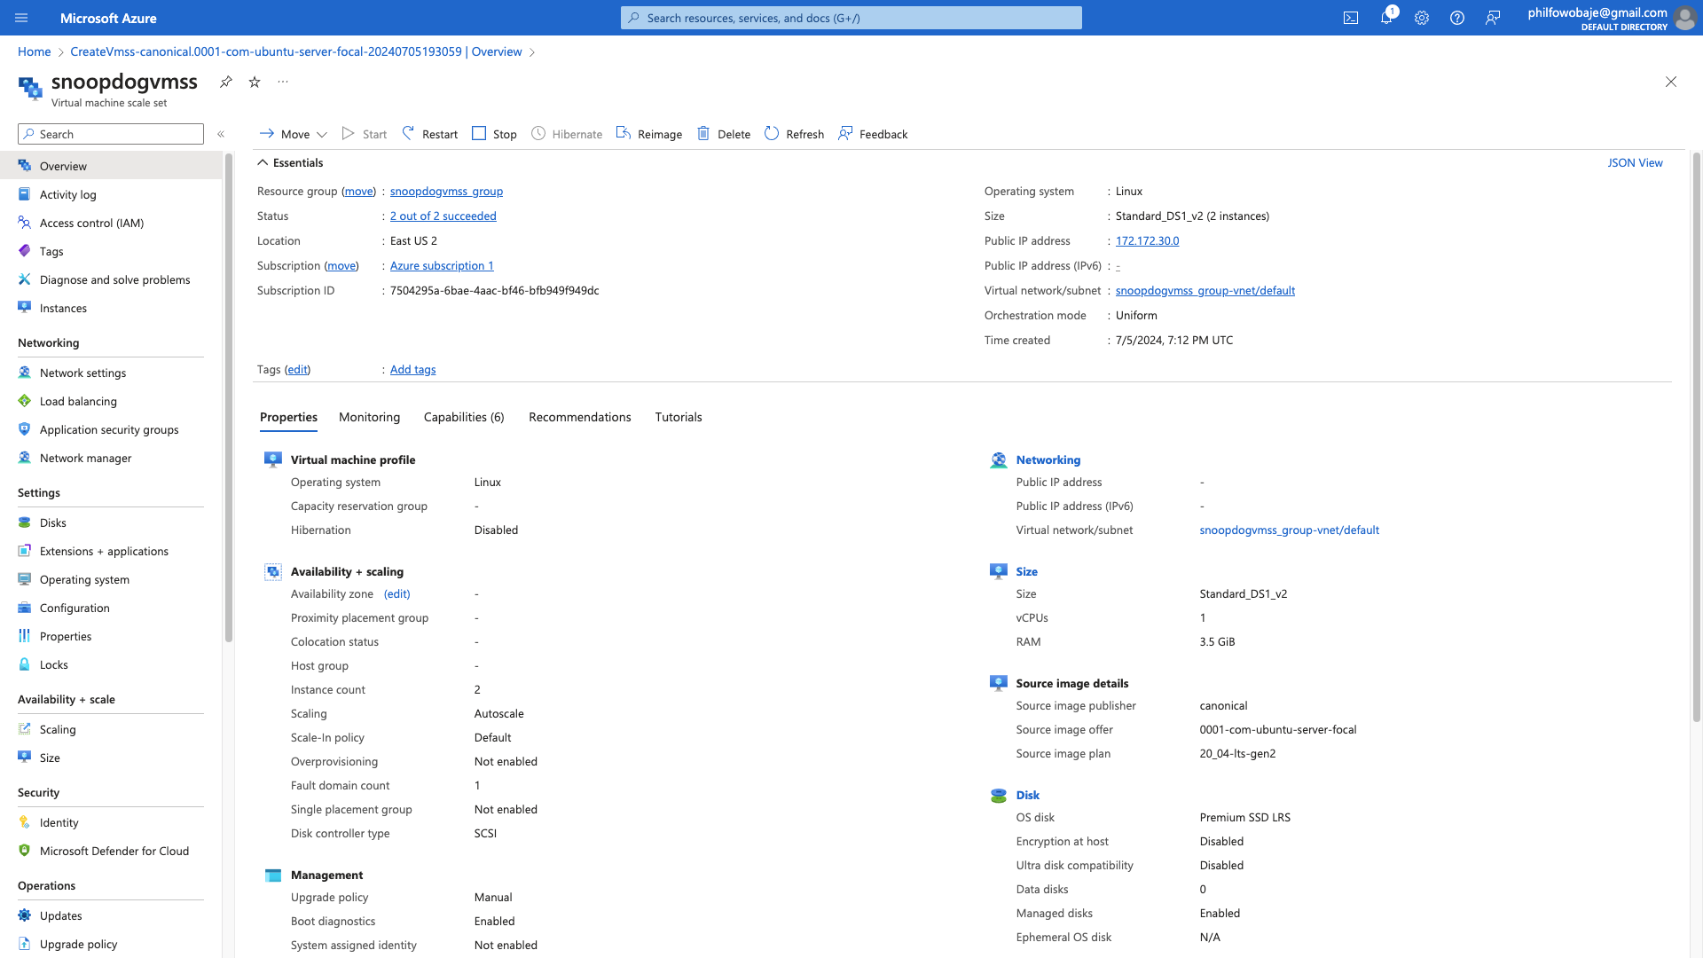Collapse the left sidebar menu
1703x958 pixels.
pyautogui.click(x=221, y=134)
